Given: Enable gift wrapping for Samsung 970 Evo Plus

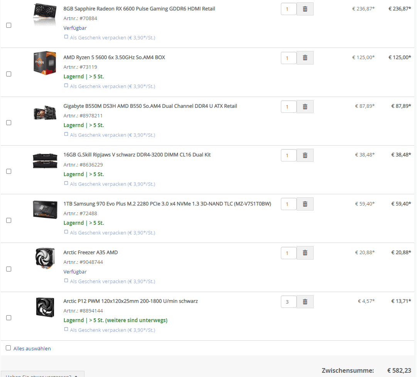Looking at the screenshot, I should [x=66, y=232].
